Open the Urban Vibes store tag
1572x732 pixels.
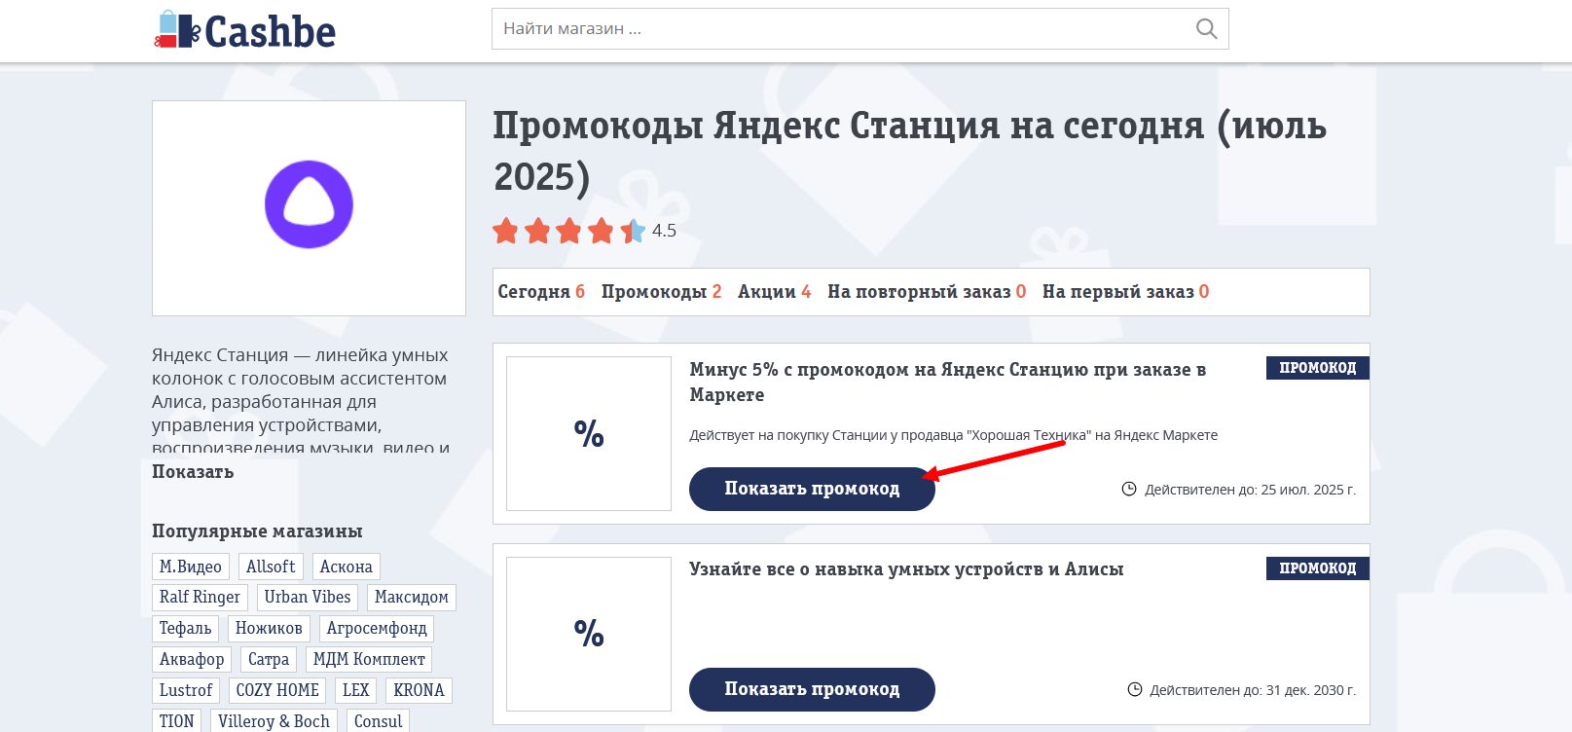[308, 598]
